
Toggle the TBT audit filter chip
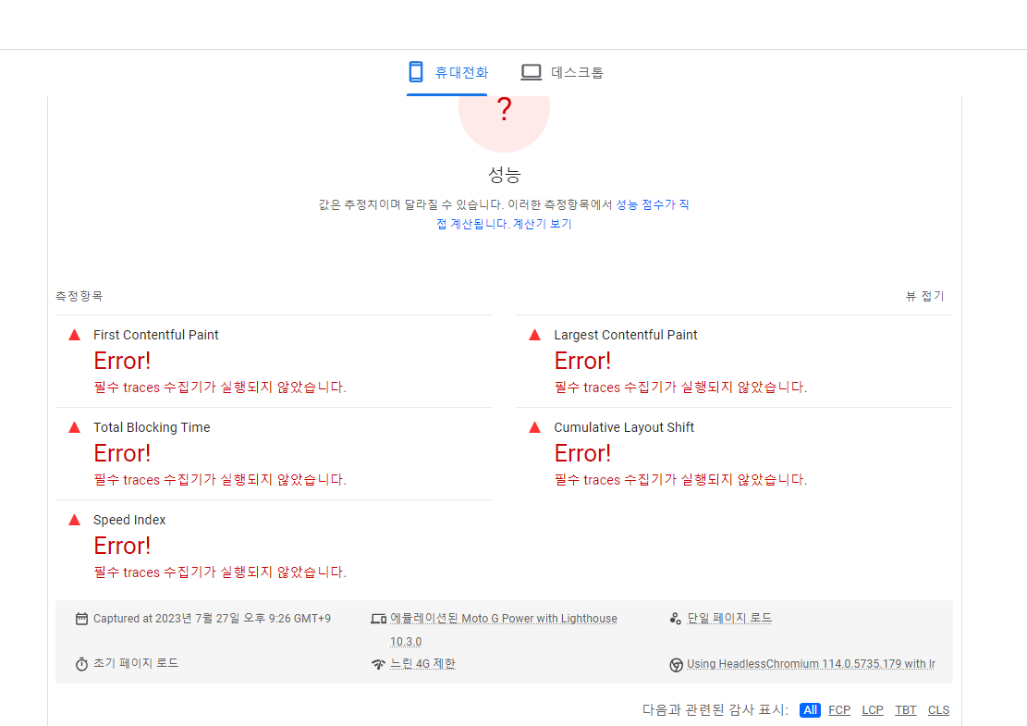coord(905,710)
